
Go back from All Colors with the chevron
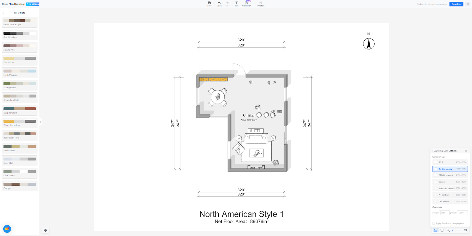pos(4,13)
